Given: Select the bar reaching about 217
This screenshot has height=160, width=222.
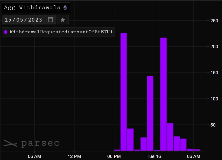Looking at the screenshot, I should 164,94.
